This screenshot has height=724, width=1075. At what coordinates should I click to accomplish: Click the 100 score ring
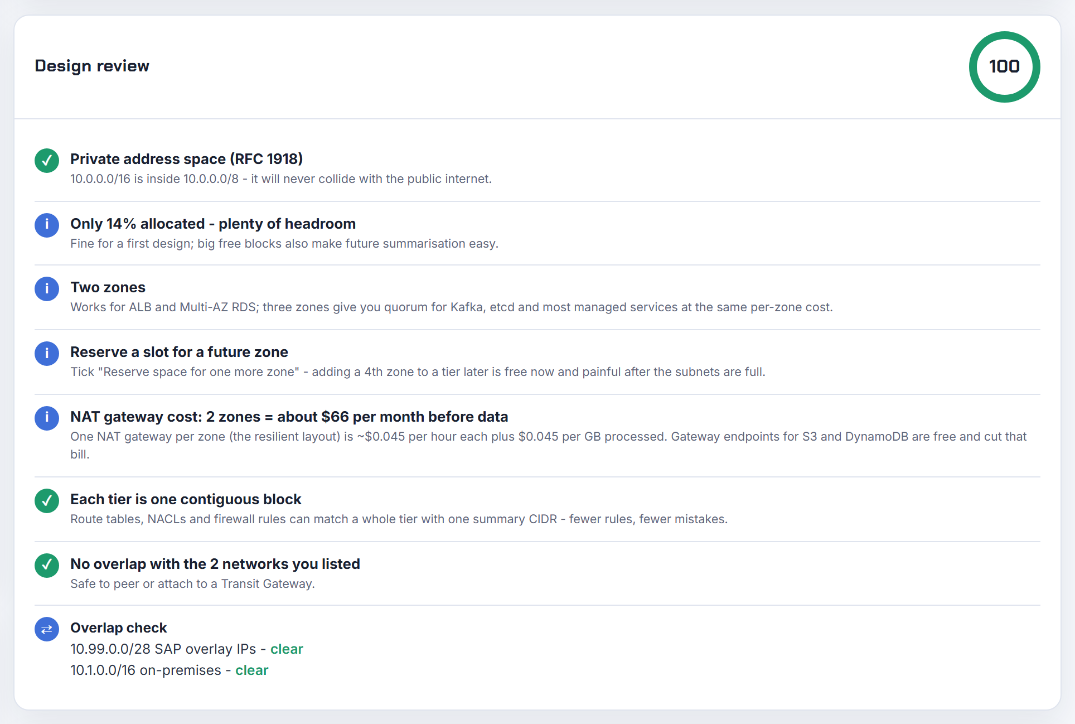[x=1004, y=67]
